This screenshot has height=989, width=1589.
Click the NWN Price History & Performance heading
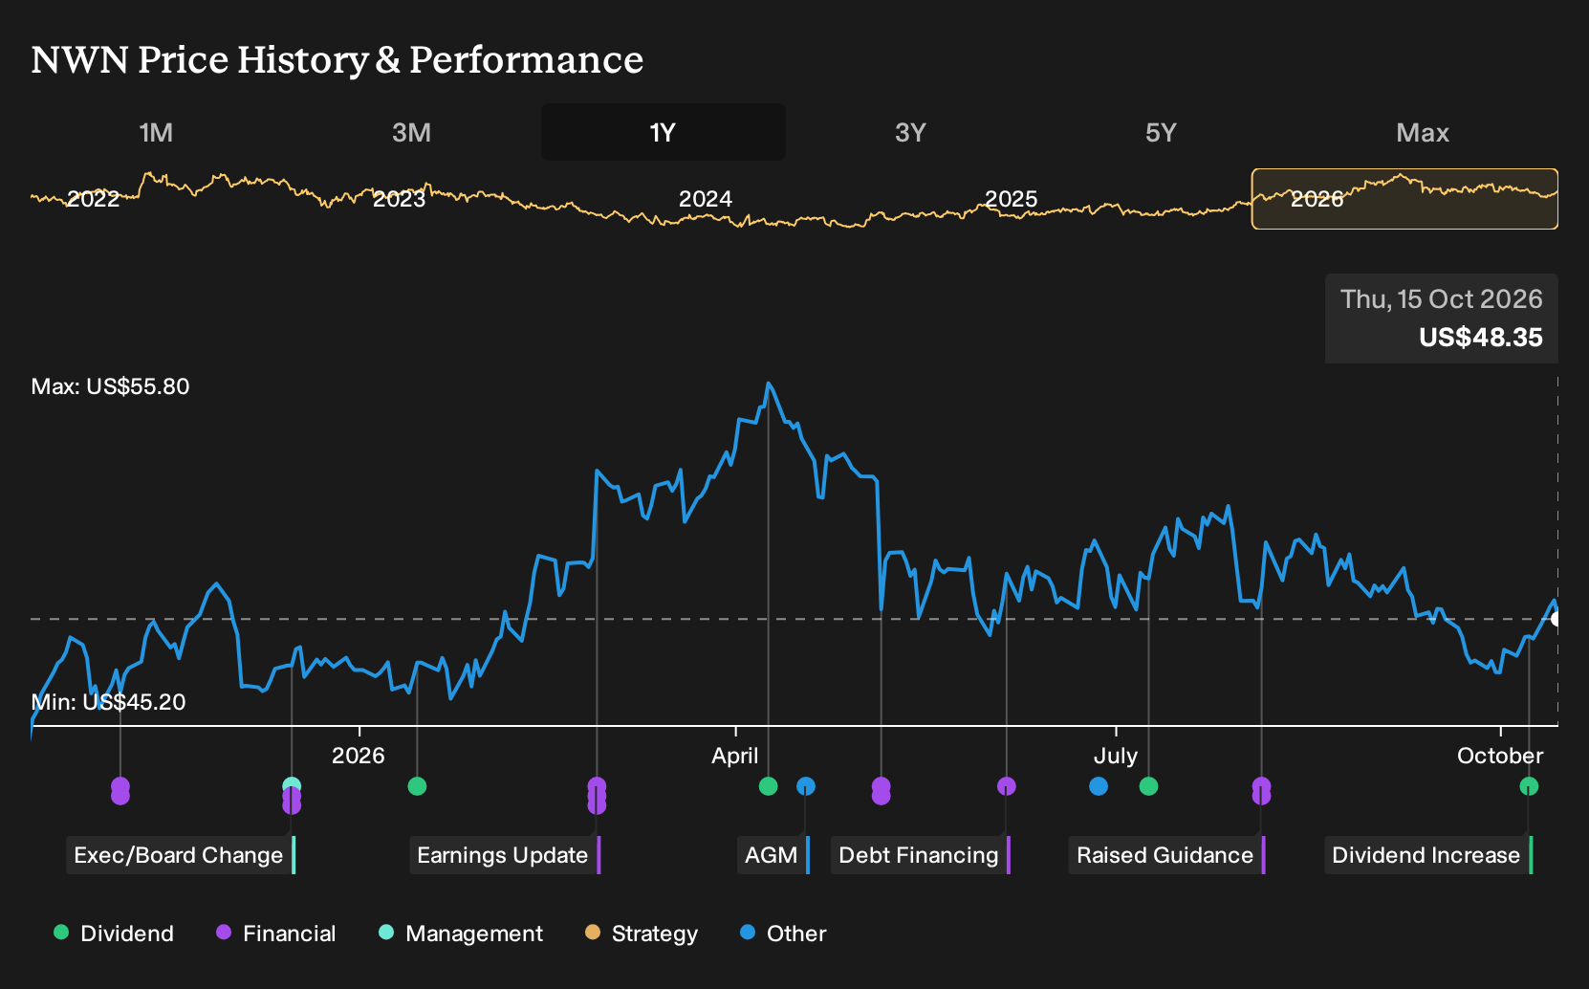point(337,59)
